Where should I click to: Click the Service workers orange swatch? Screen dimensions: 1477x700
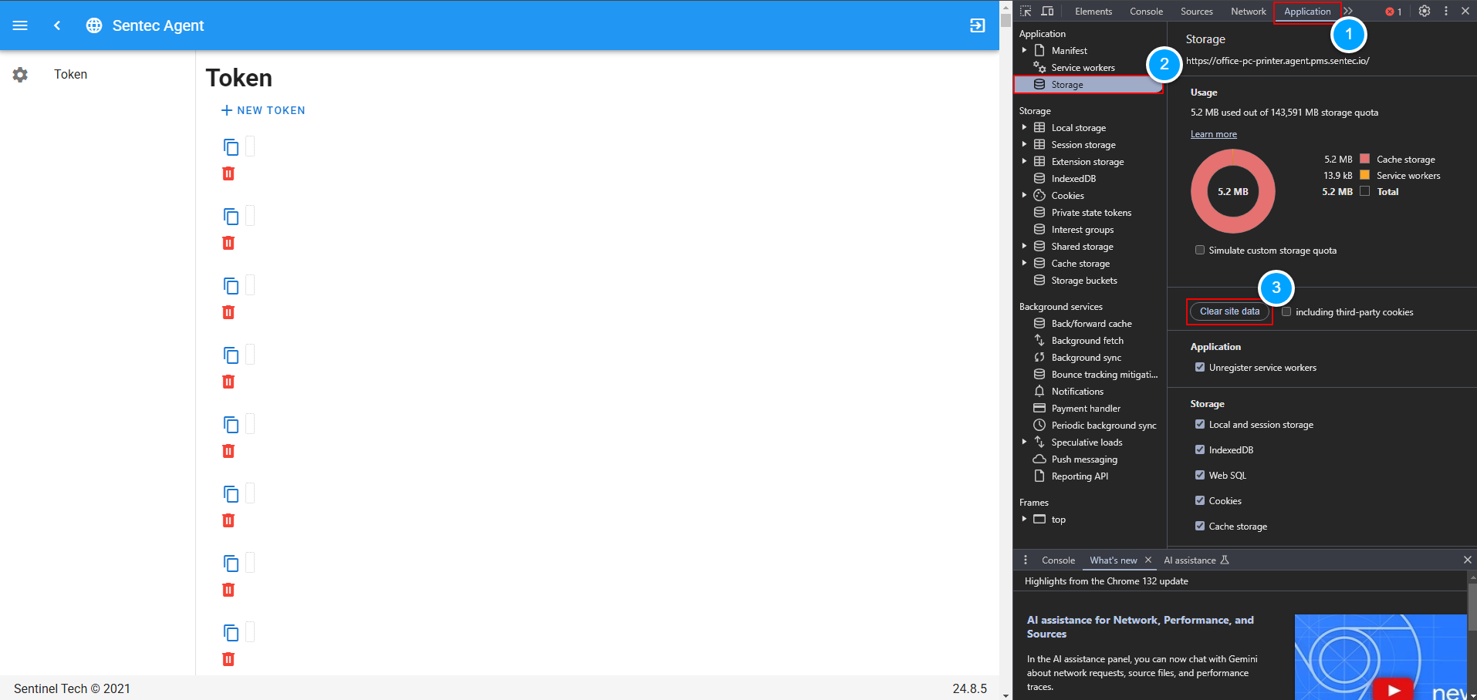click(1364, 175)
